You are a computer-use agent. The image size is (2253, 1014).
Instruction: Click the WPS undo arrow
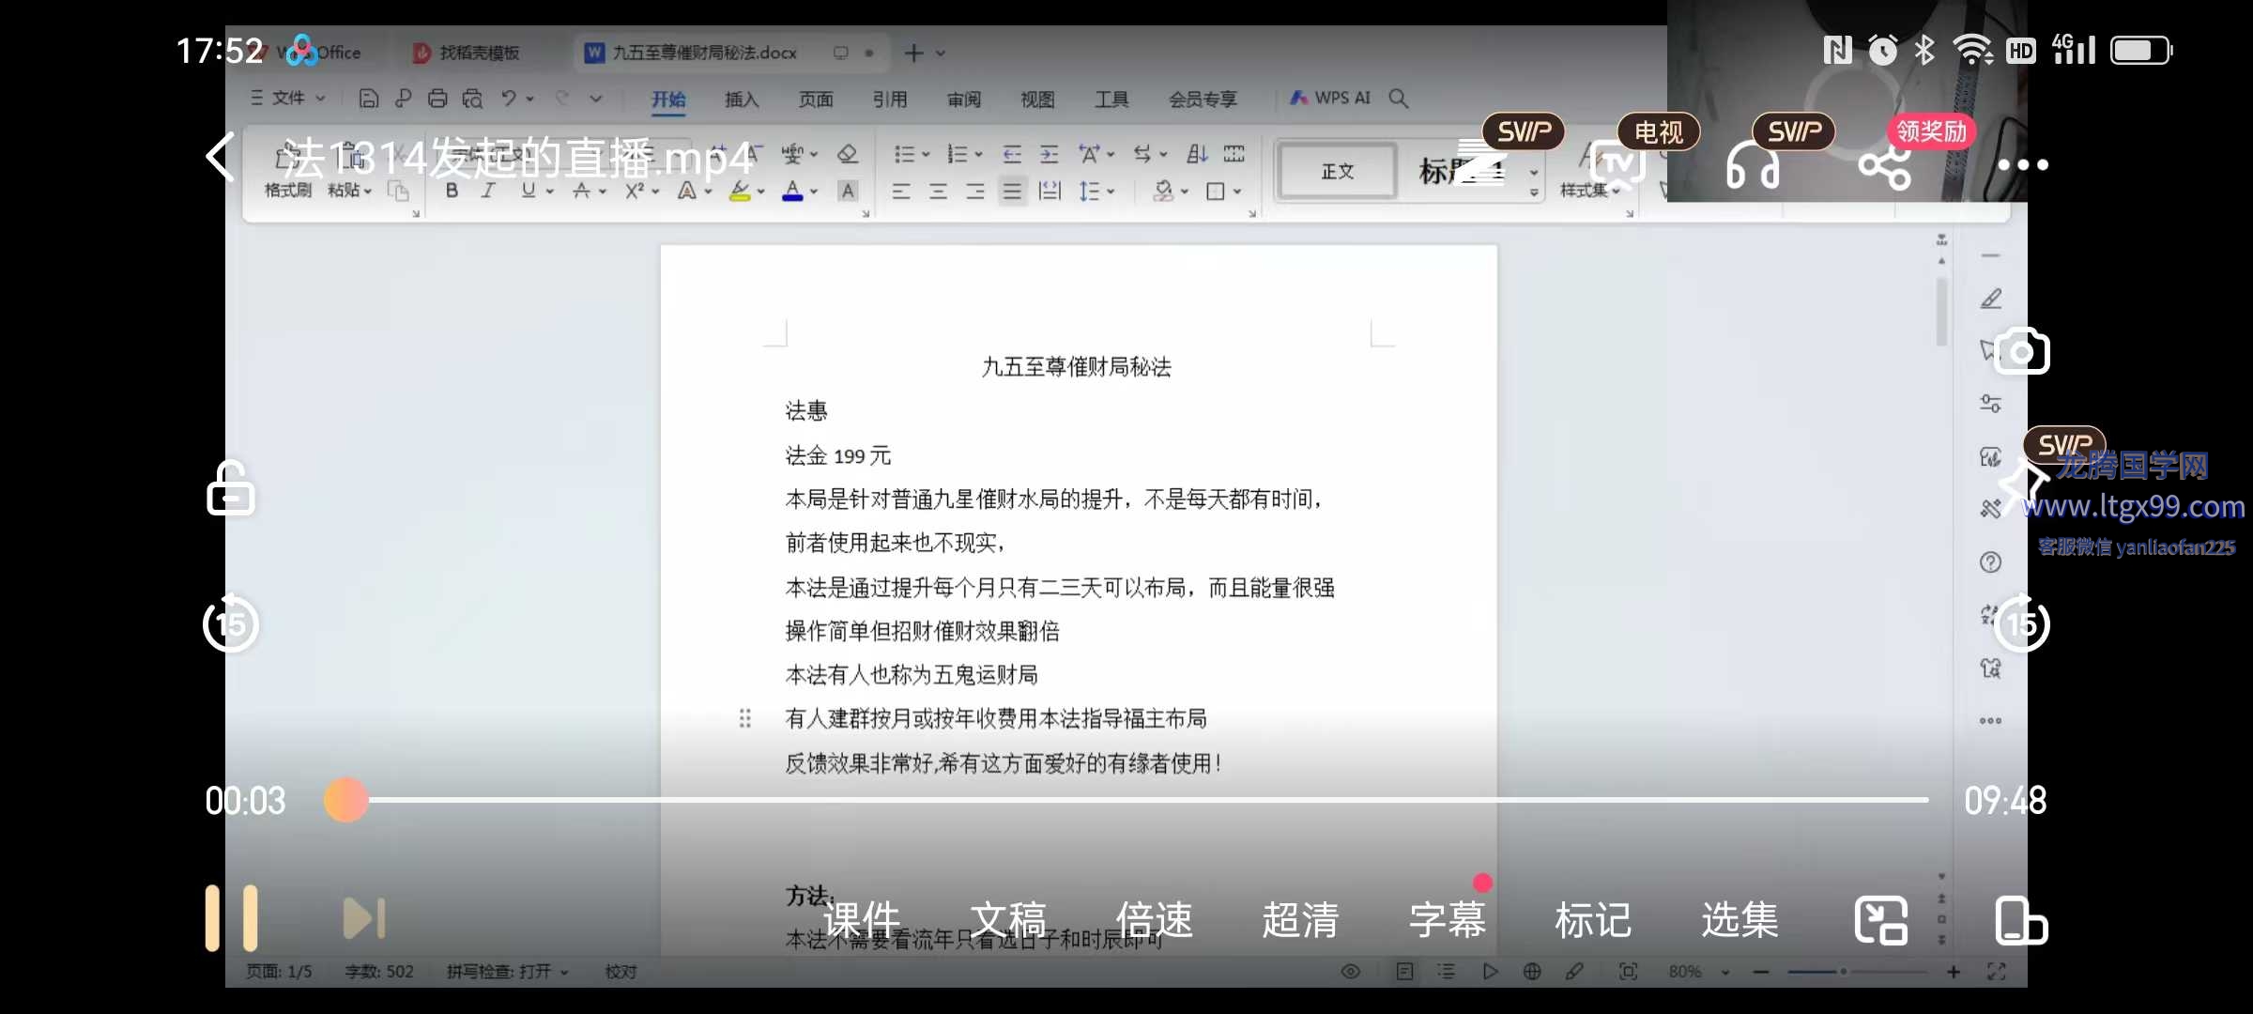tap(509, 99)
